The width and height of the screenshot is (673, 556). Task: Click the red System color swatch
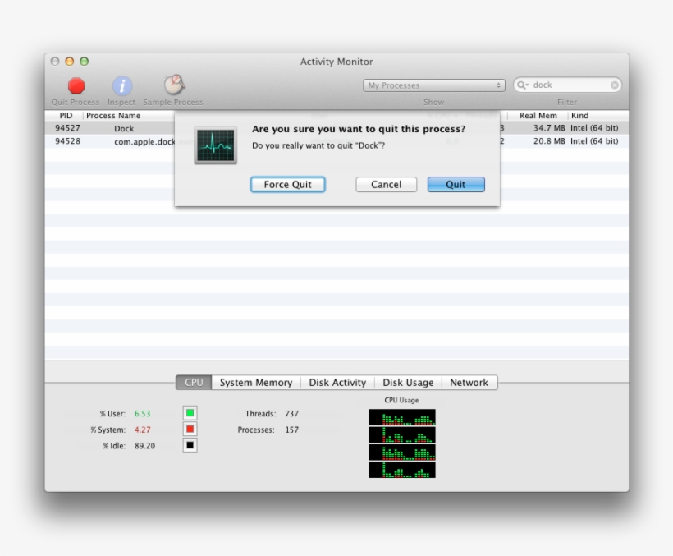(190, 430)
